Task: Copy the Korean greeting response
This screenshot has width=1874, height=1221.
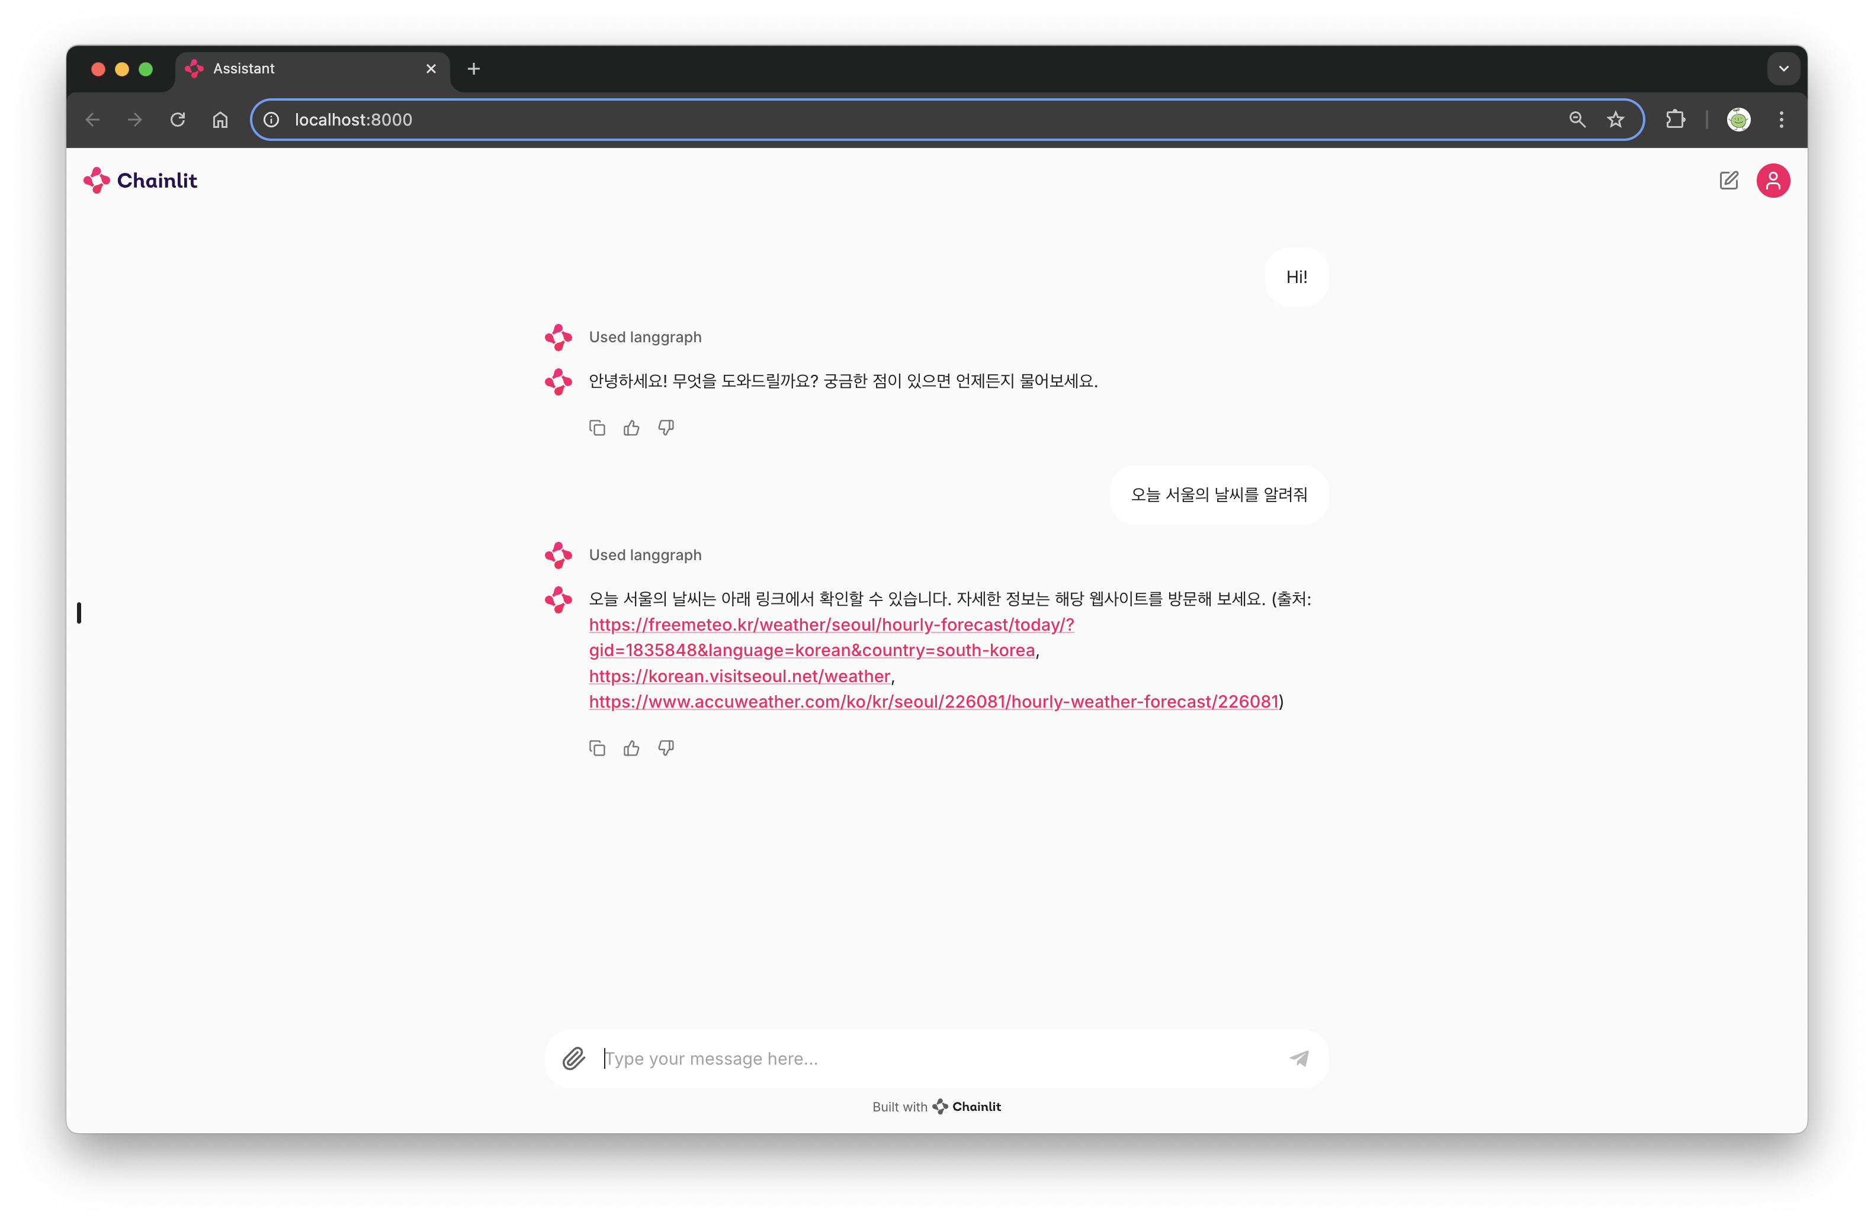Action: point(597,428)
